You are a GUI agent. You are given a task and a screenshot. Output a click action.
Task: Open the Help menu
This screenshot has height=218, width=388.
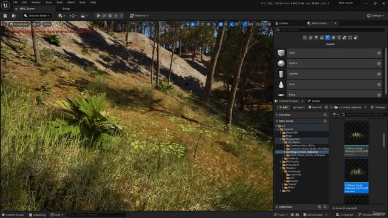coord(93,2)
